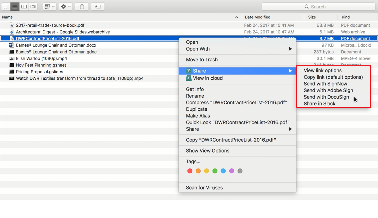Select View in cloud menu entry

tap(208, 78)
